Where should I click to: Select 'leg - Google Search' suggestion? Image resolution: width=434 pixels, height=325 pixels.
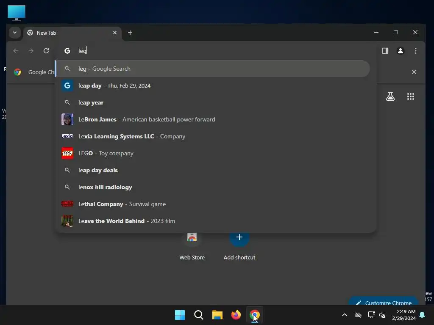(213, 69)
